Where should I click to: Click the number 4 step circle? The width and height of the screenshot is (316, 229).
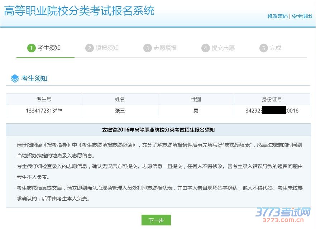coord(205,48)
